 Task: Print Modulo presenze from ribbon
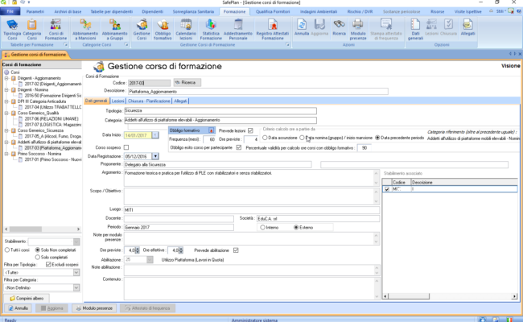(x=358, y=29)
